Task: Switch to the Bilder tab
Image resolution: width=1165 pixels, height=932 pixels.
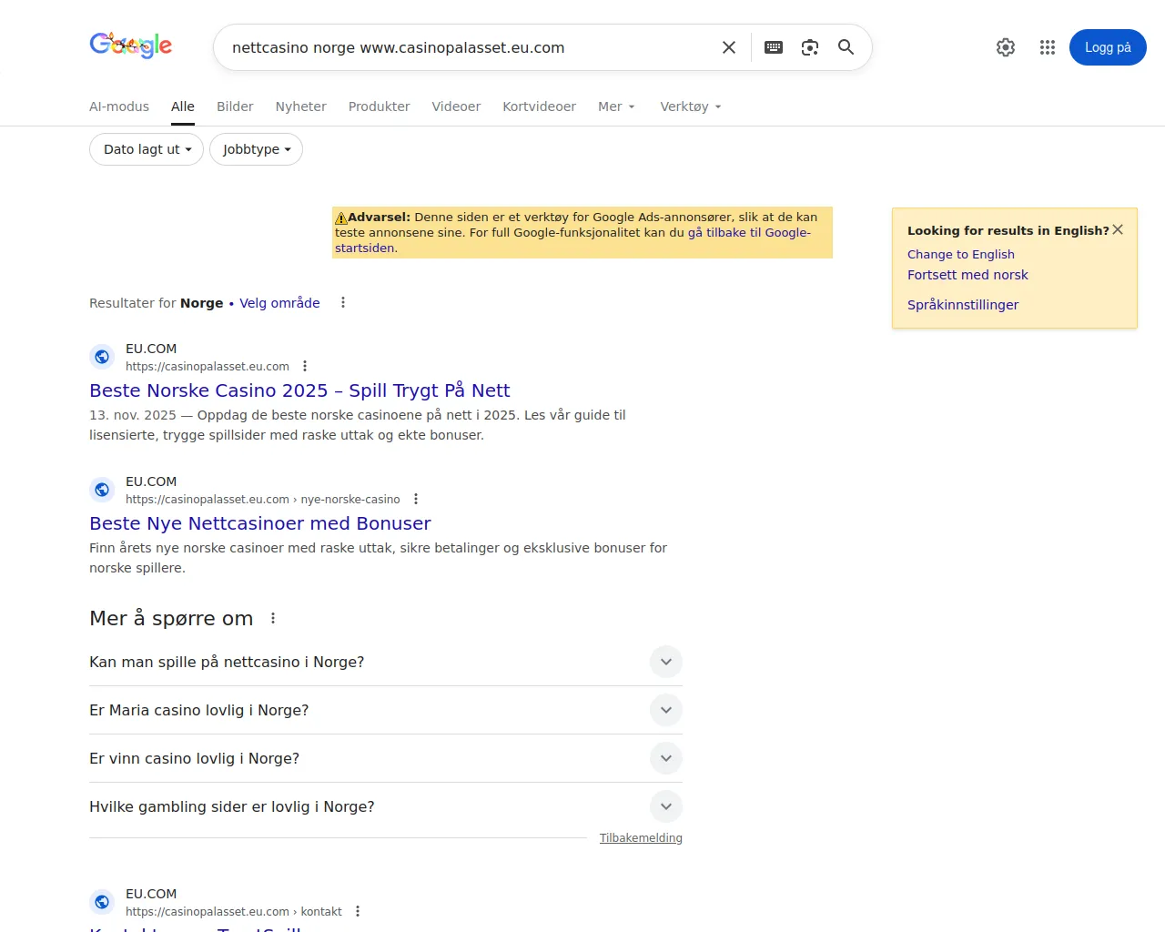Action: [235, 106]
